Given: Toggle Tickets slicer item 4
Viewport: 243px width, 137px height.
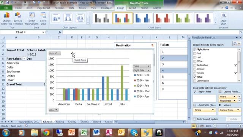Looking at the screenshot, I should pyautogui.click(x=174, y=70).
